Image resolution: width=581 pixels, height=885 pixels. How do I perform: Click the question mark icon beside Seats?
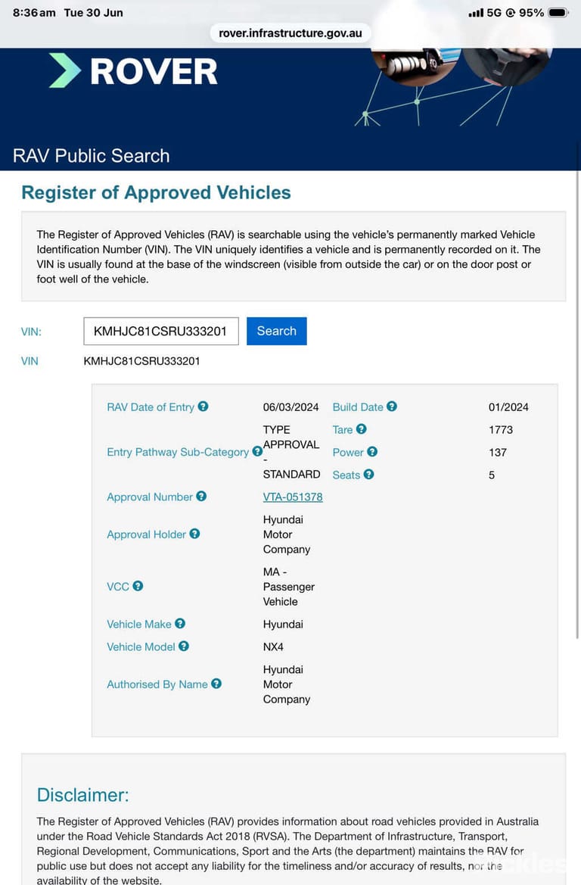click(369, 474)
